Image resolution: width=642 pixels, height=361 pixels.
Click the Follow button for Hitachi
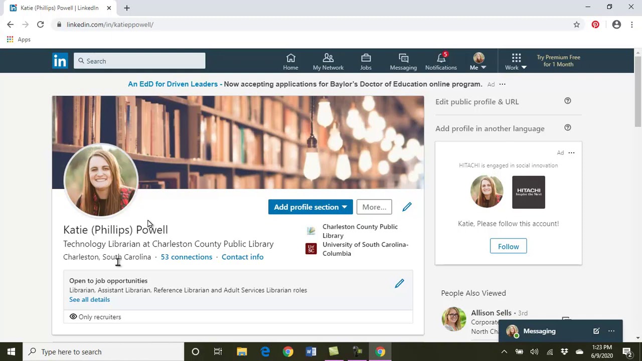(x=508, y=246)
